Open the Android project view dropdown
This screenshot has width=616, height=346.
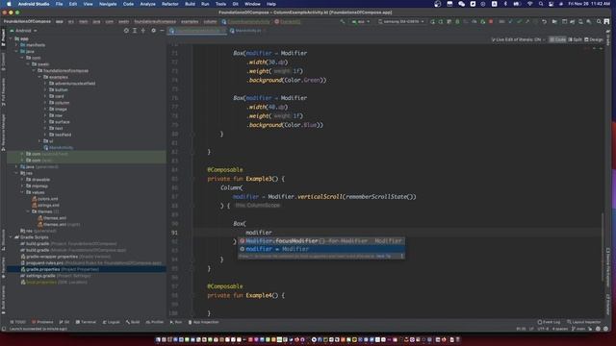(23, 31)
